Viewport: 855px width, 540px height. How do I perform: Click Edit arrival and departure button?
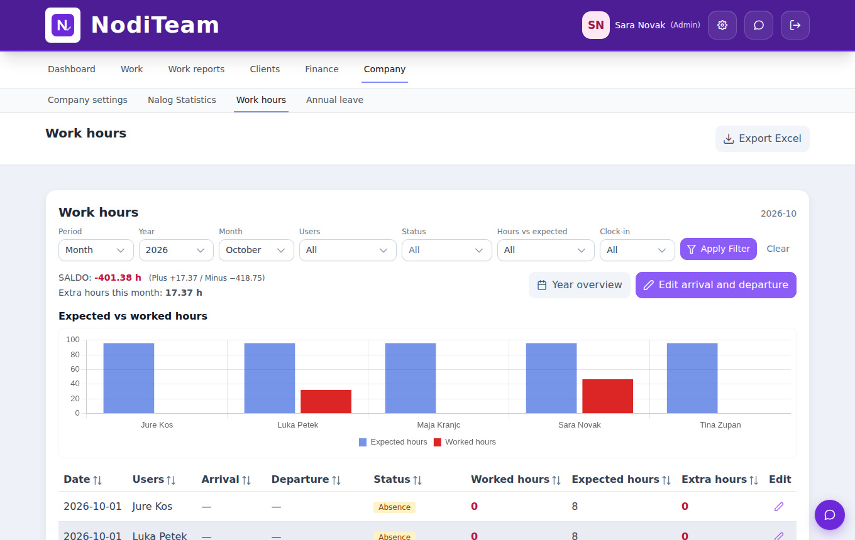coord(716,285)
